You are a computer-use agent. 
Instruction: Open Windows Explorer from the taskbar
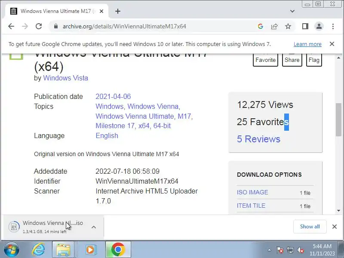click(x=63, y=250)
